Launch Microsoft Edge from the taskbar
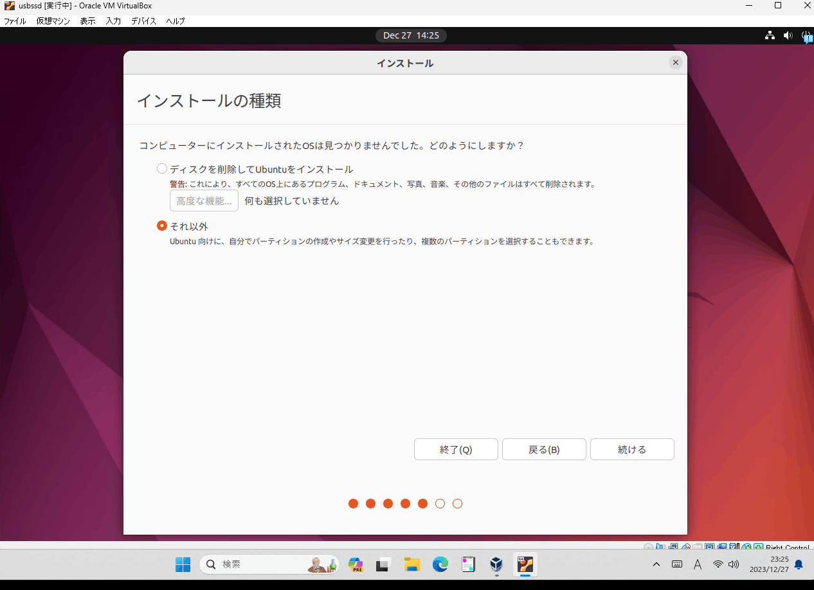The height and width of the screenshot is (590, 814). tap(440, 564)
